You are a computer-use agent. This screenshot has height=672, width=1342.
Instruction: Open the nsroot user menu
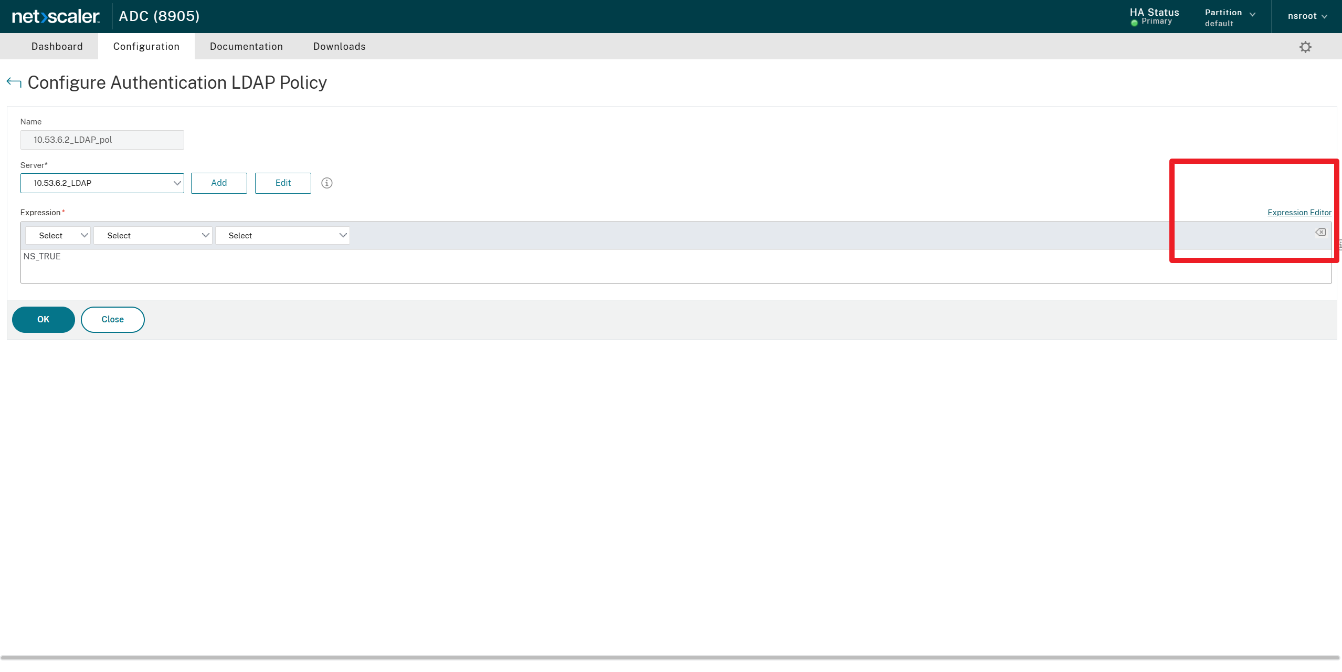[x=1307, y=16]
